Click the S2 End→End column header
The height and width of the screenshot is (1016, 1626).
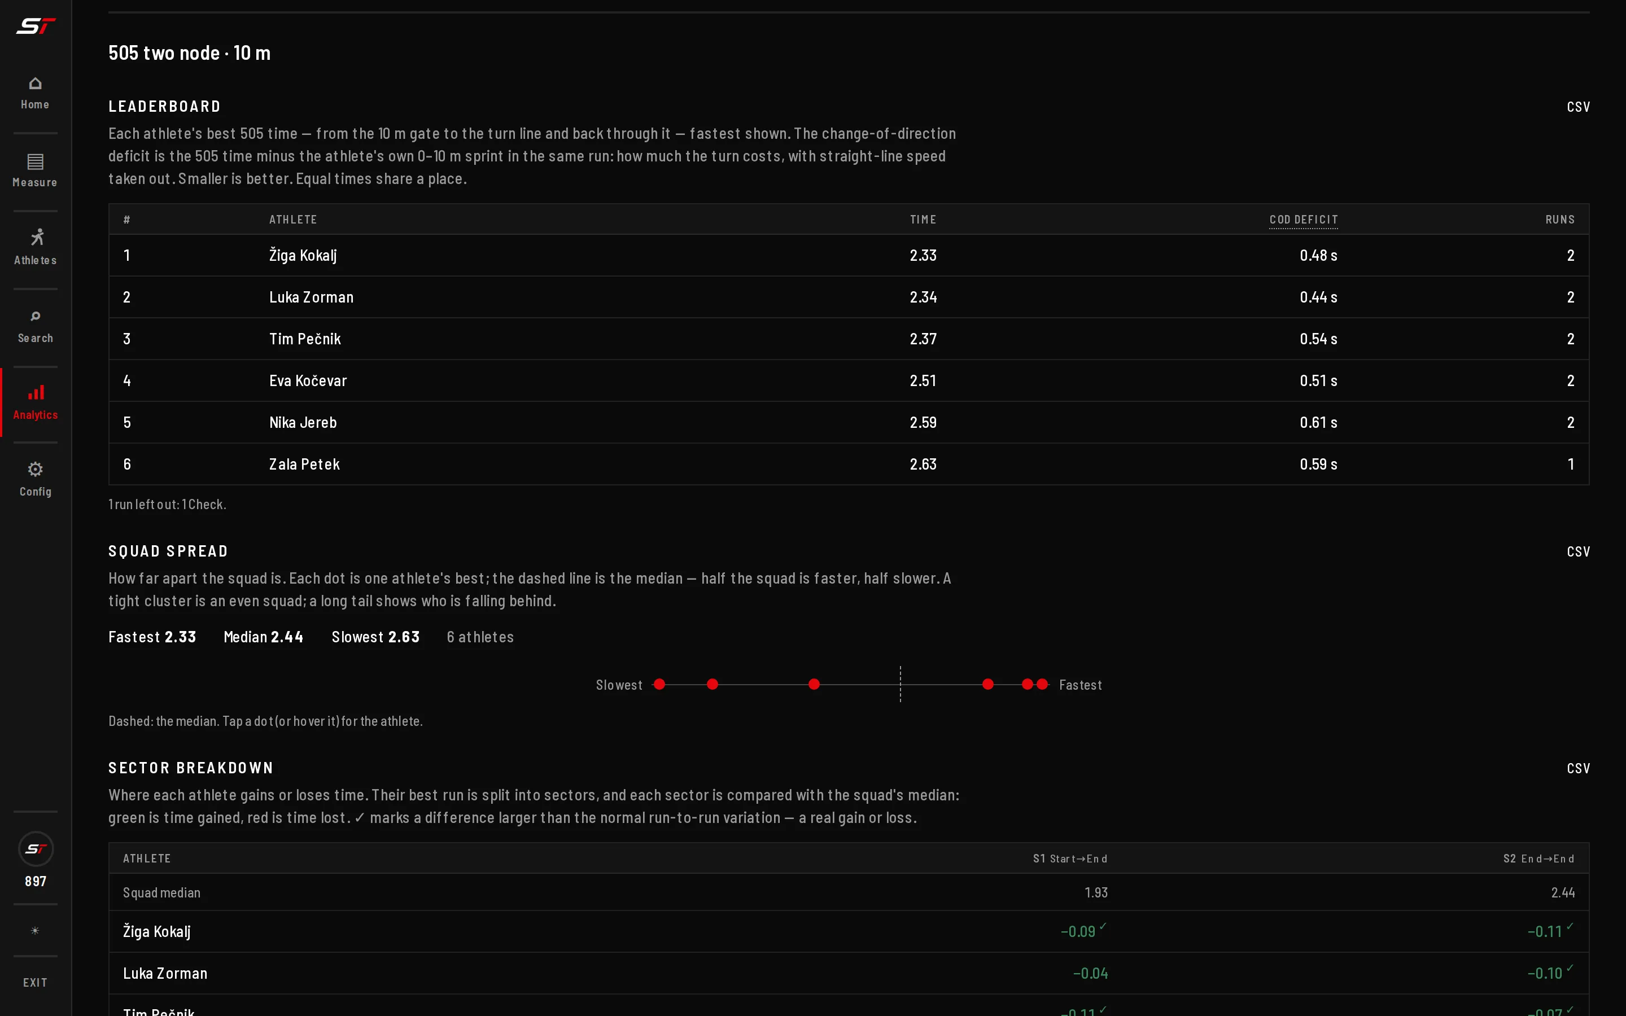click(1538, 859)
